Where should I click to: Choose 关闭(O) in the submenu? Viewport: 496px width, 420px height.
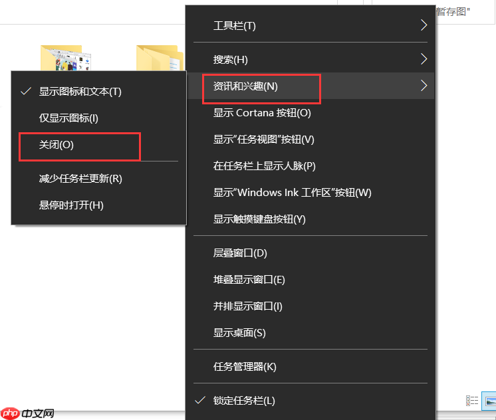pos(98,145)
